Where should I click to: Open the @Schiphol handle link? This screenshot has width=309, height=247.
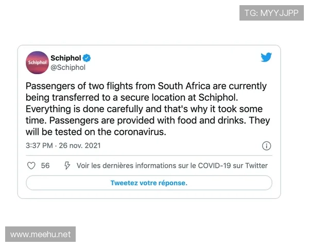click(68, 67)
